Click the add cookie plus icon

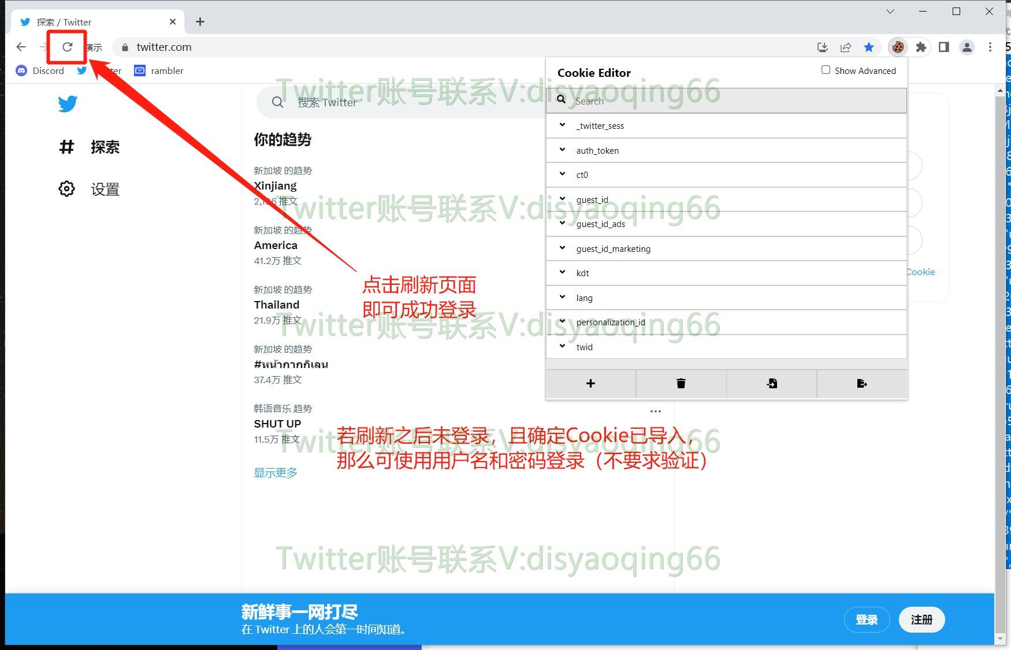point(590,384)
